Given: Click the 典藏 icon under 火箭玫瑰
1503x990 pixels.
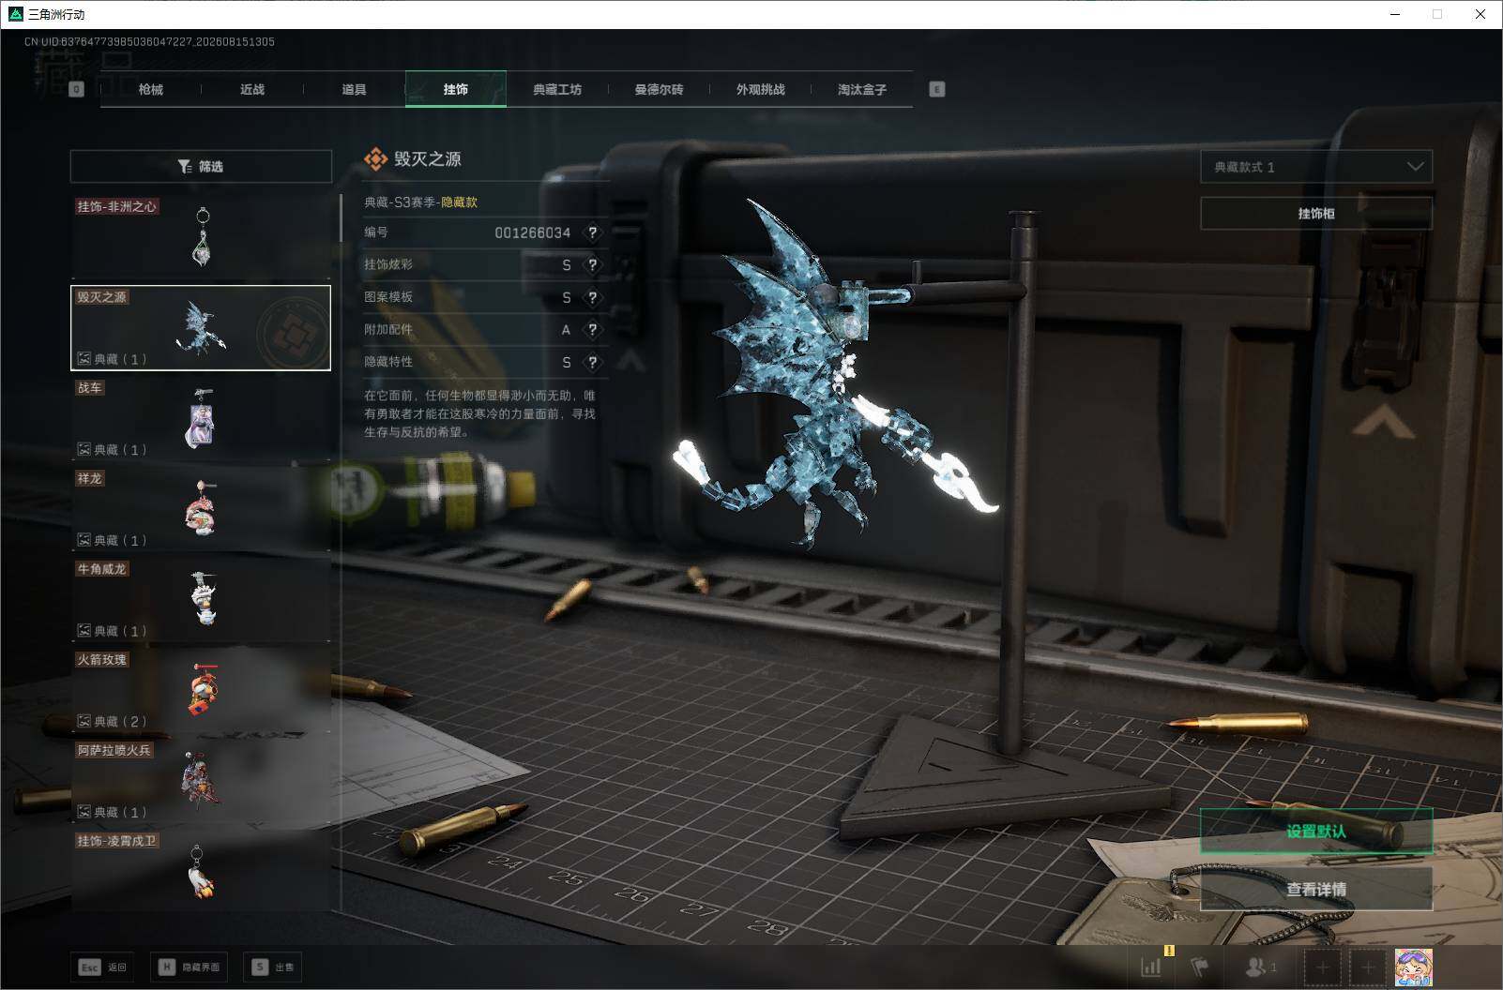Looking at the screenshot, I should pyautogui.click(x=83, y=721).
